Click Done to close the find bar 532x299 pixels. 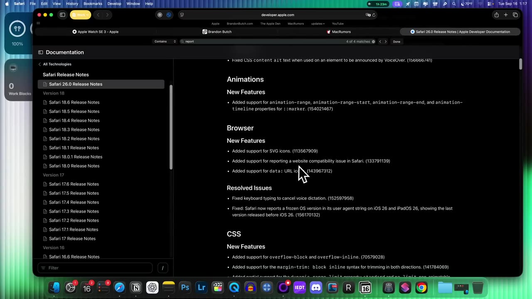pyautogui.click(x=397, y=42)
